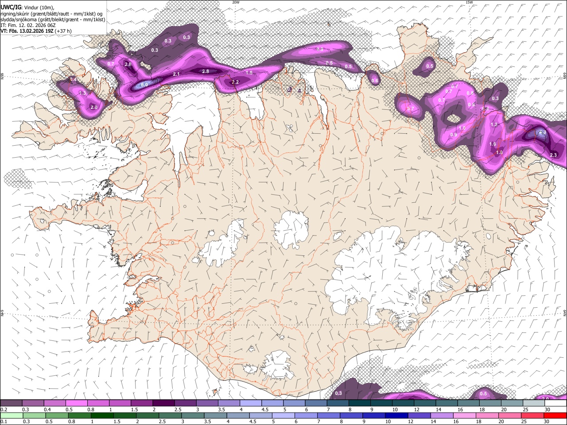Click the 2.2 precipitation value label

[x=235, y=82]
